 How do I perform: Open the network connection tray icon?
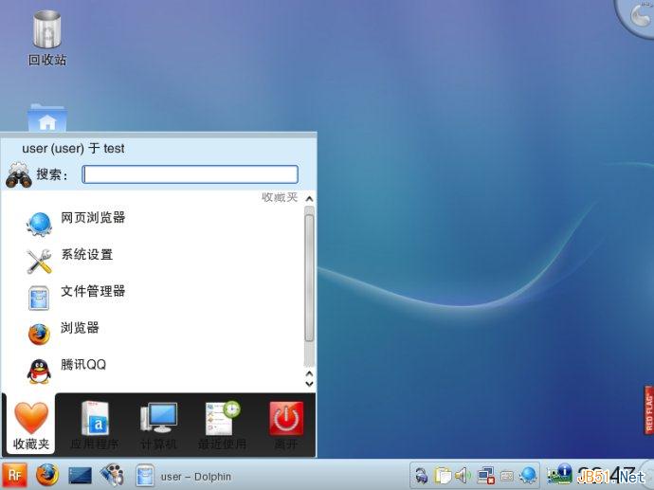[x=485, y=475]
